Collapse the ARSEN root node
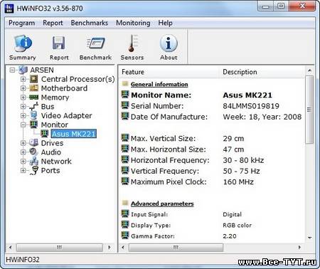The width and height of the screenshot is (320, 269). (12, 70)
